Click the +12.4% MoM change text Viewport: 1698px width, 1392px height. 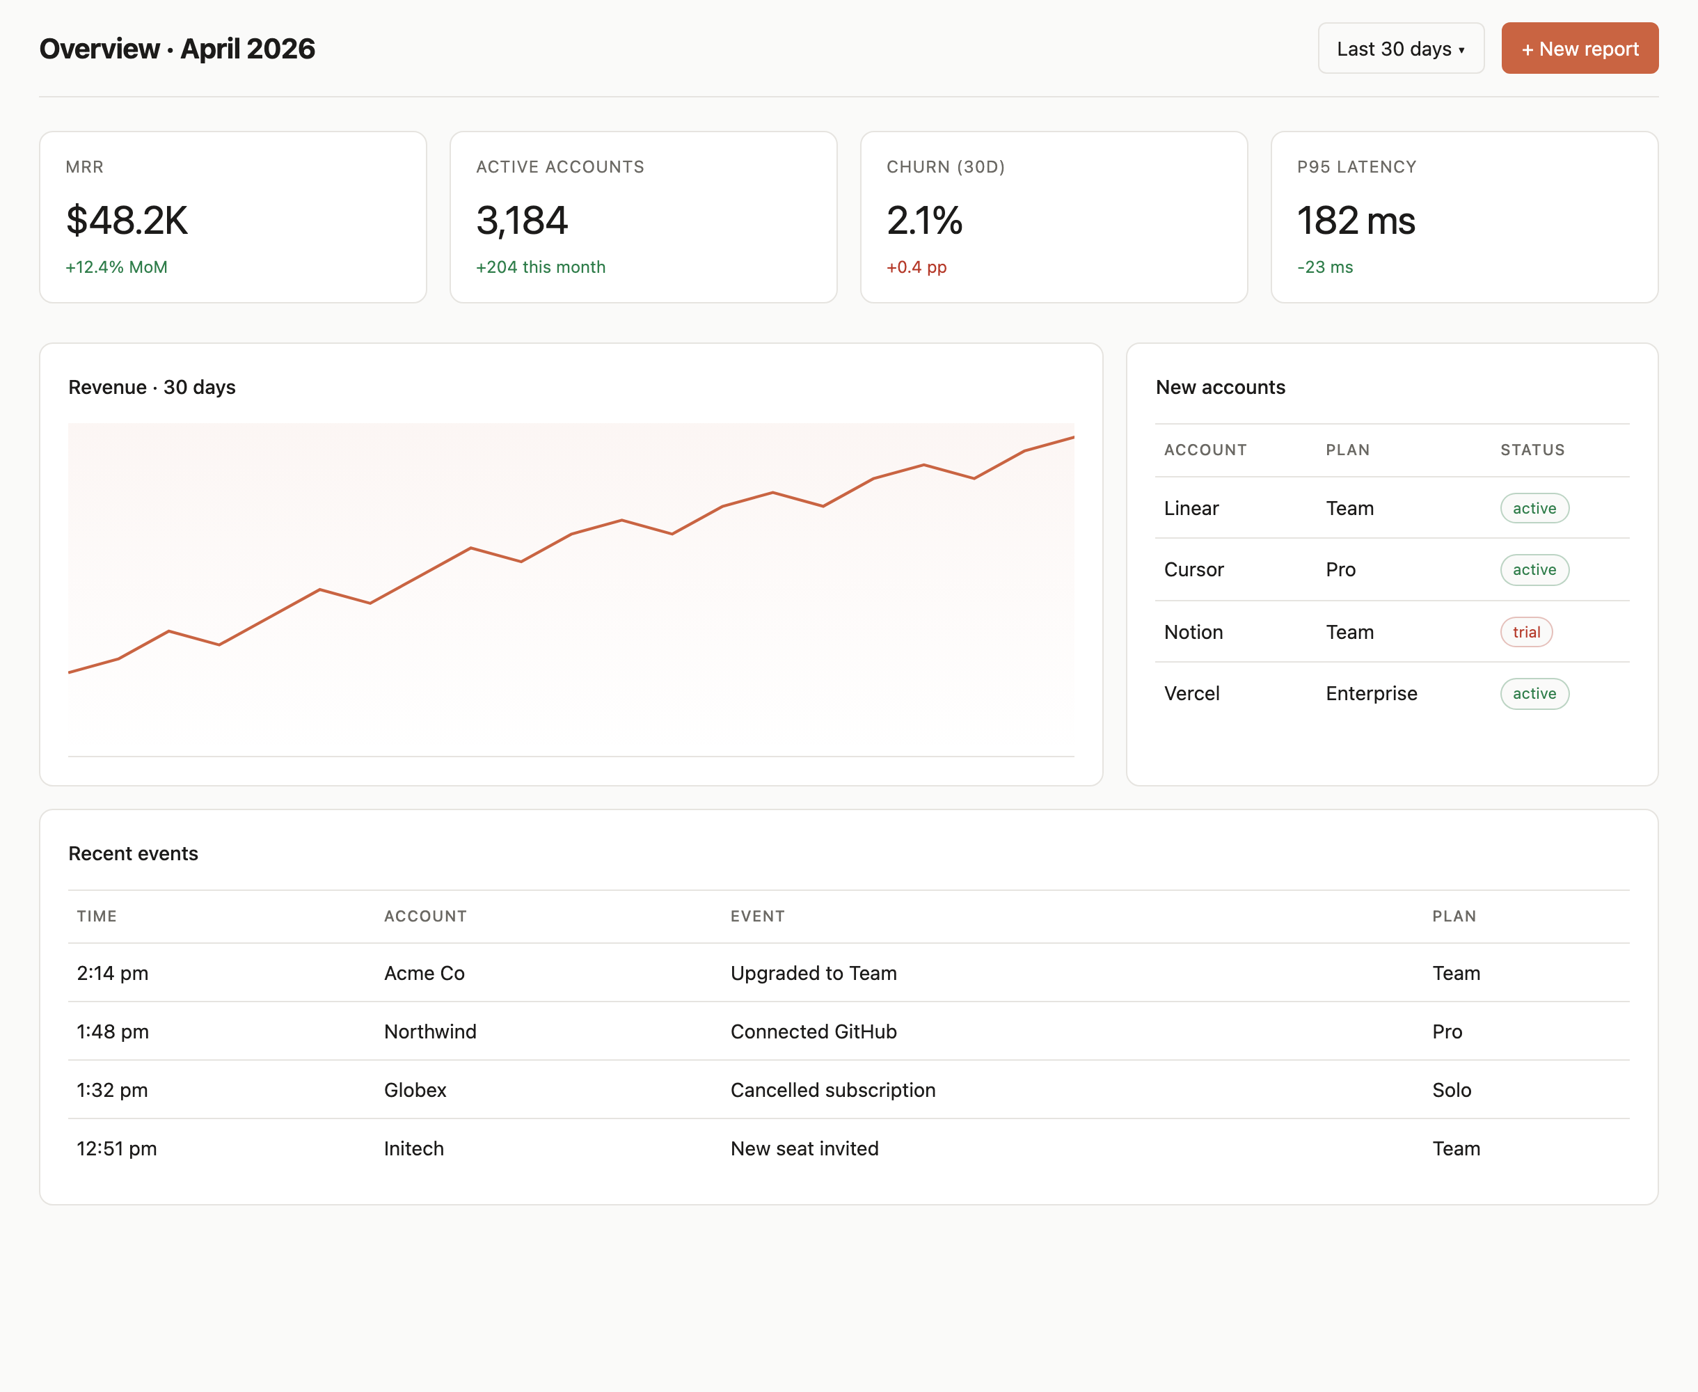[x=116, y=267]
